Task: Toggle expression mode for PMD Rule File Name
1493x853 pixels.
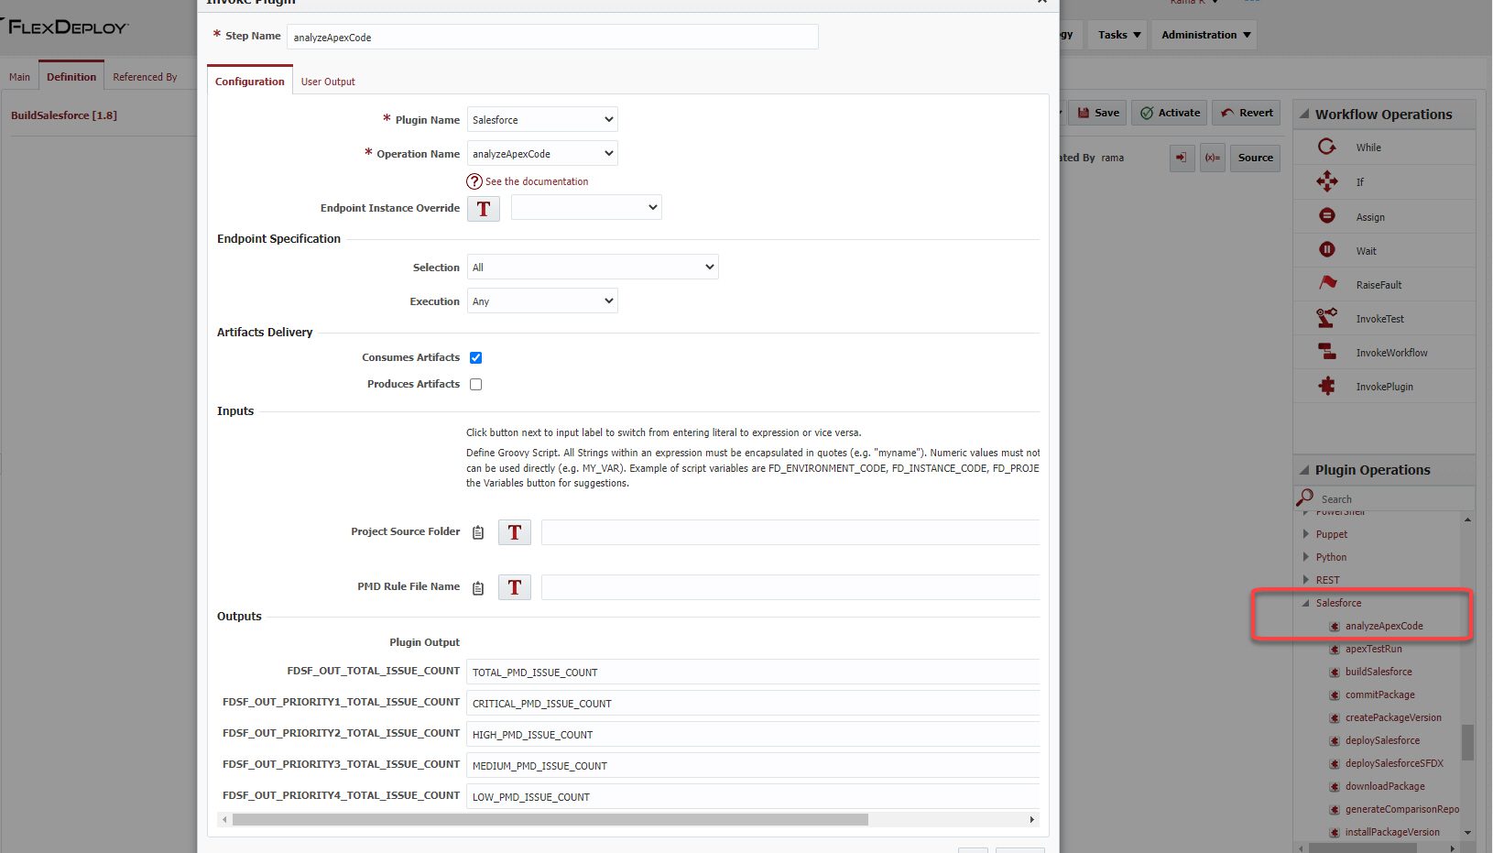Action: point(515,587)
